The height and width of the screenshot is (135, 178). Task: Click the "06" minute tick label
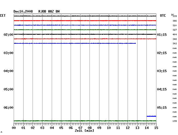(x=71, y=128)
